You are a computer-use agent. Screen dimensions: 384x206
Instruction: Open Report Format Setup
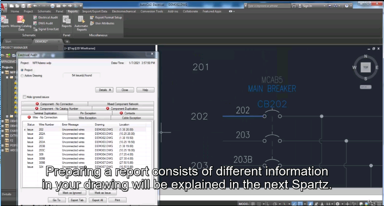106,17
